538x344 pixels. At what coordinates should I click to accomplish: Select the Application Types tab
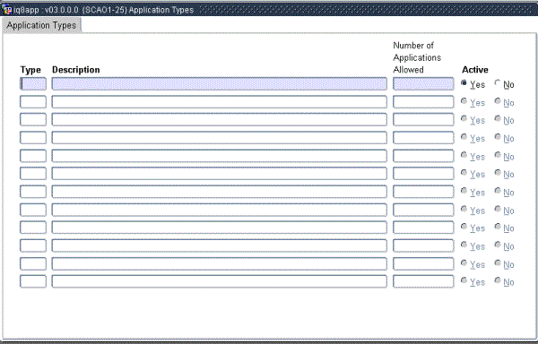(x=41, y=26)
